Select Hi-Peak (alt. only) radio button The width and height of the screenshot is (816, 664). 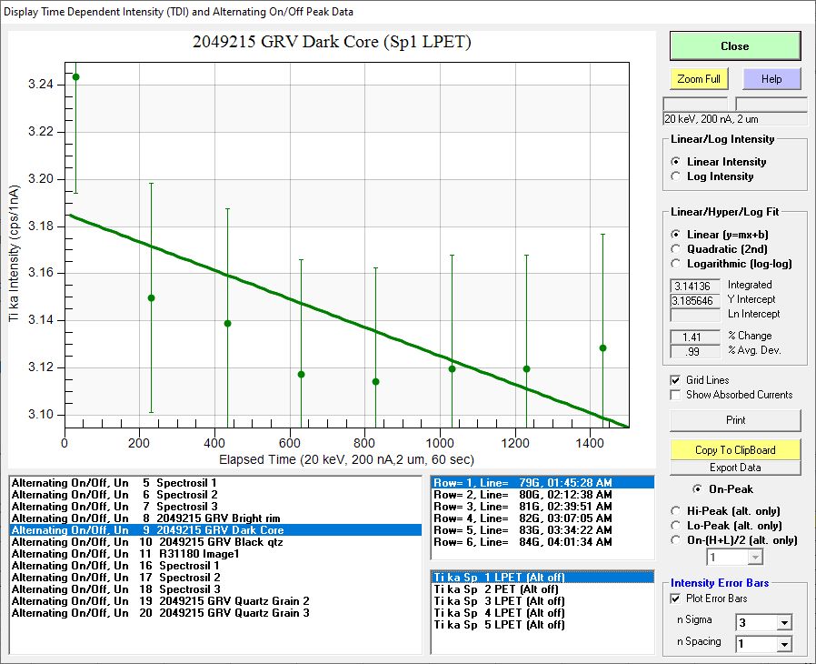tap(675, 511)
